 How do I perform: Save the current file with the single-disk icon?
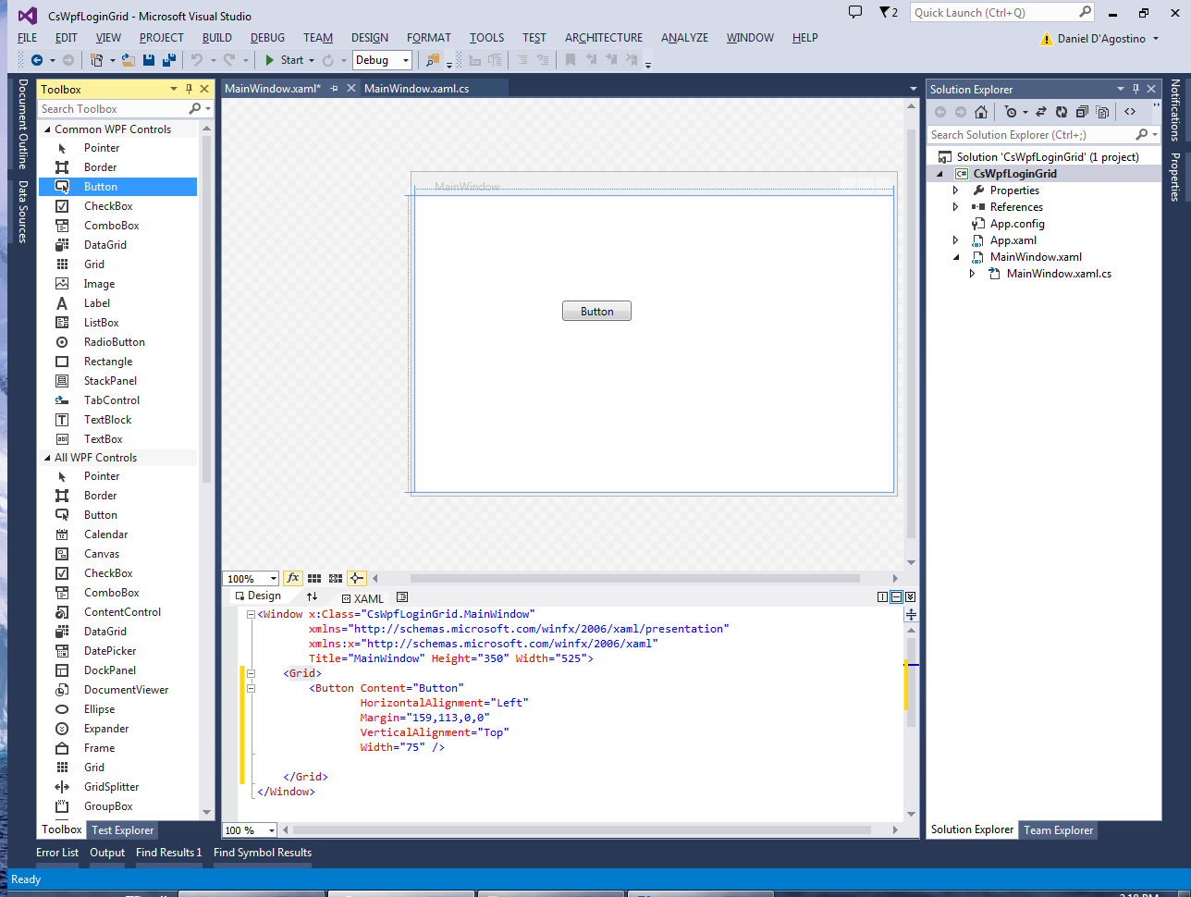[148, 60]
